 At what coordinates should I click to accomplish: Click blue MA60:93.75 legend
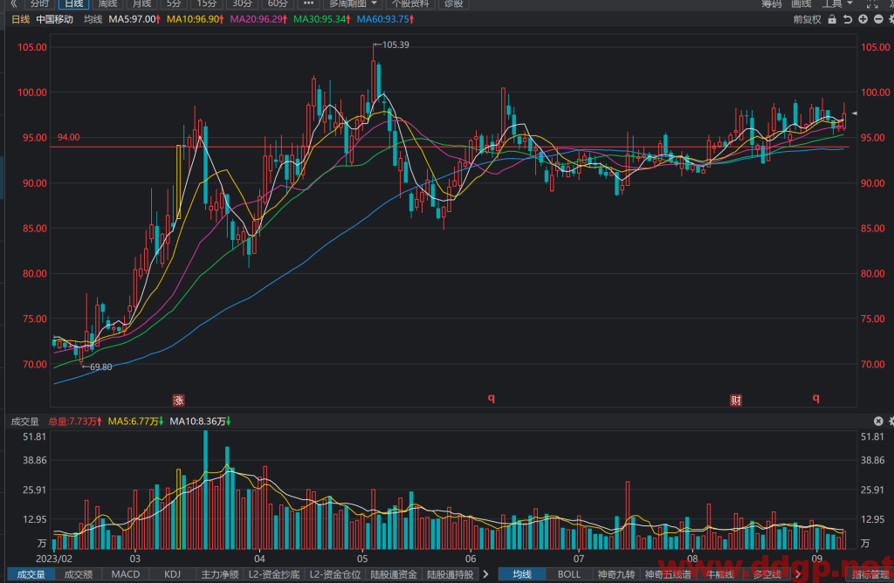click(385, 19)
